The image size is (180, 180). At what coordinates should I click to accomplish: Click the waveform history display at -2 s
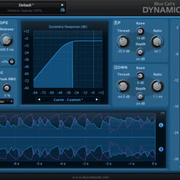coord(108,137)
